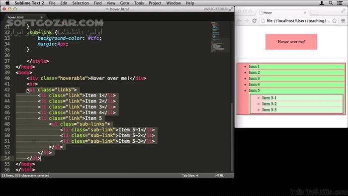Click the user account icon in menu bar

(x=321, y=3)
